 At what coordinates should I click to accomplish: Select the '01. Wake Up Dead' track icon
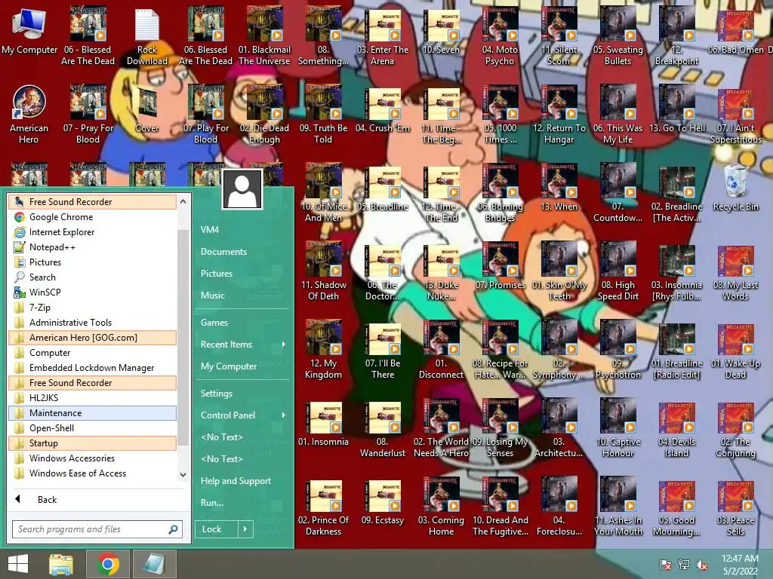coord(735,350)
